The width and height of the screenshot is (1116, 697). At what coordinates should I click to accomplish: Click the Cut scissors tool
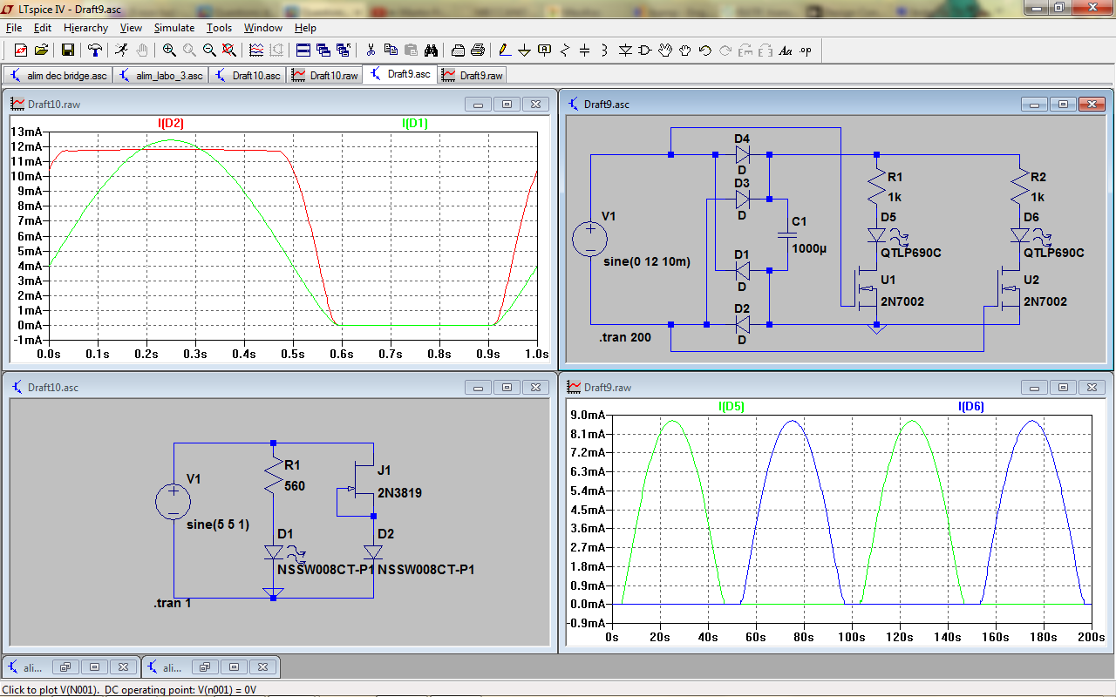pyautogui.click(x=371, y=50)
